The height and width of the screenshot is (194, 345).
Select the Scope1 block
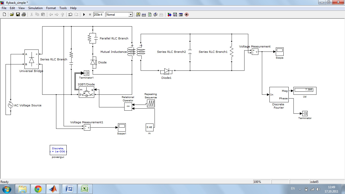(x=122, y=127)
